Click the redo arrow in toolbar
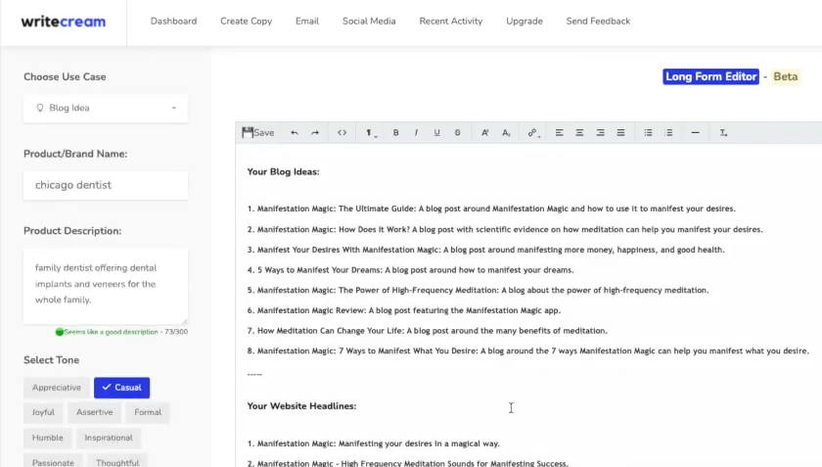This screenshot has height=467, width=822. tap(315, 133)
